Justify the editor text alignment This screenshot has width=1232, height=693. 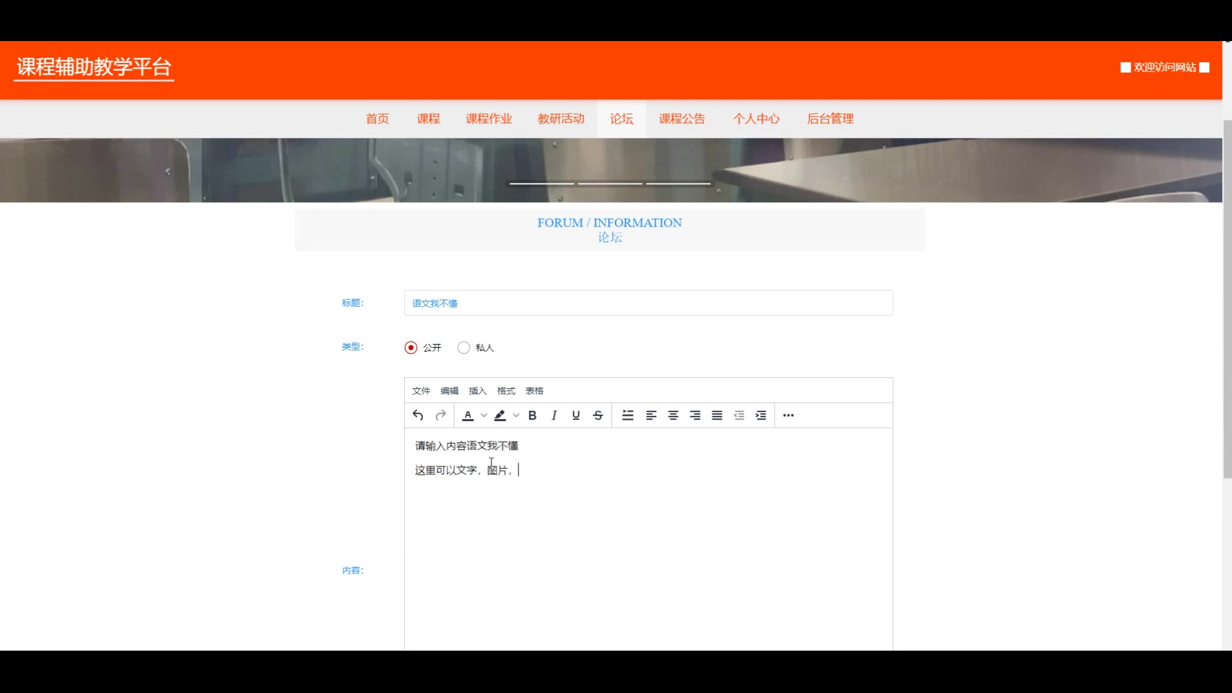[717, 415]
